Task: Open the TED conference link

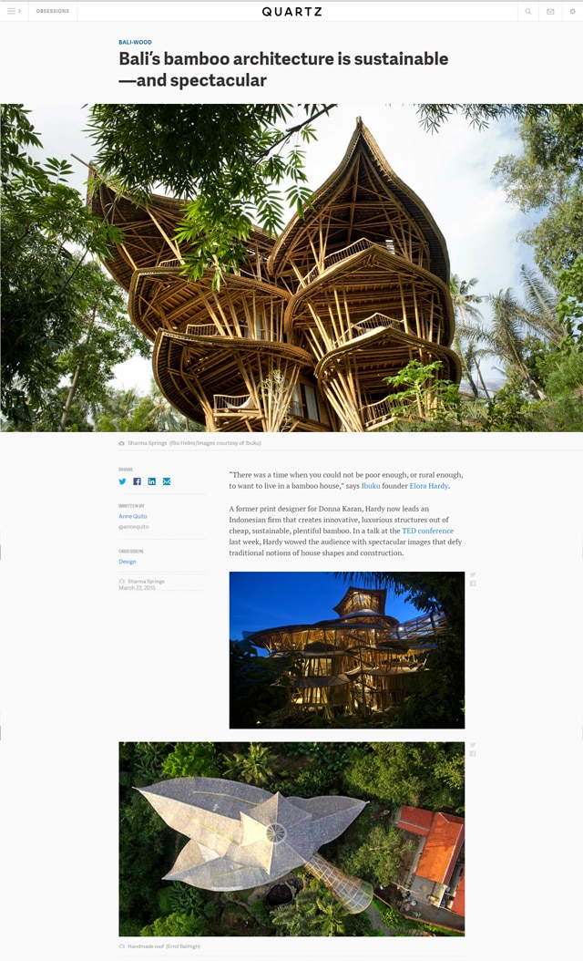Action: coord(427,531)
